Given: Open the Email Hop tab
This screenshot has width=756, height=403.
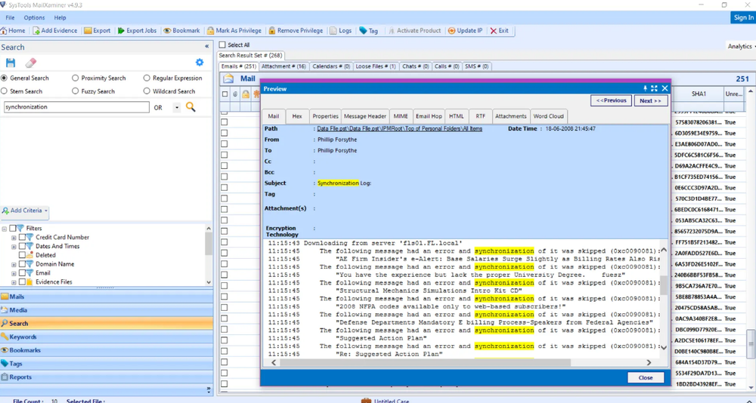Looking at the screenshot, I should (429, 116).
